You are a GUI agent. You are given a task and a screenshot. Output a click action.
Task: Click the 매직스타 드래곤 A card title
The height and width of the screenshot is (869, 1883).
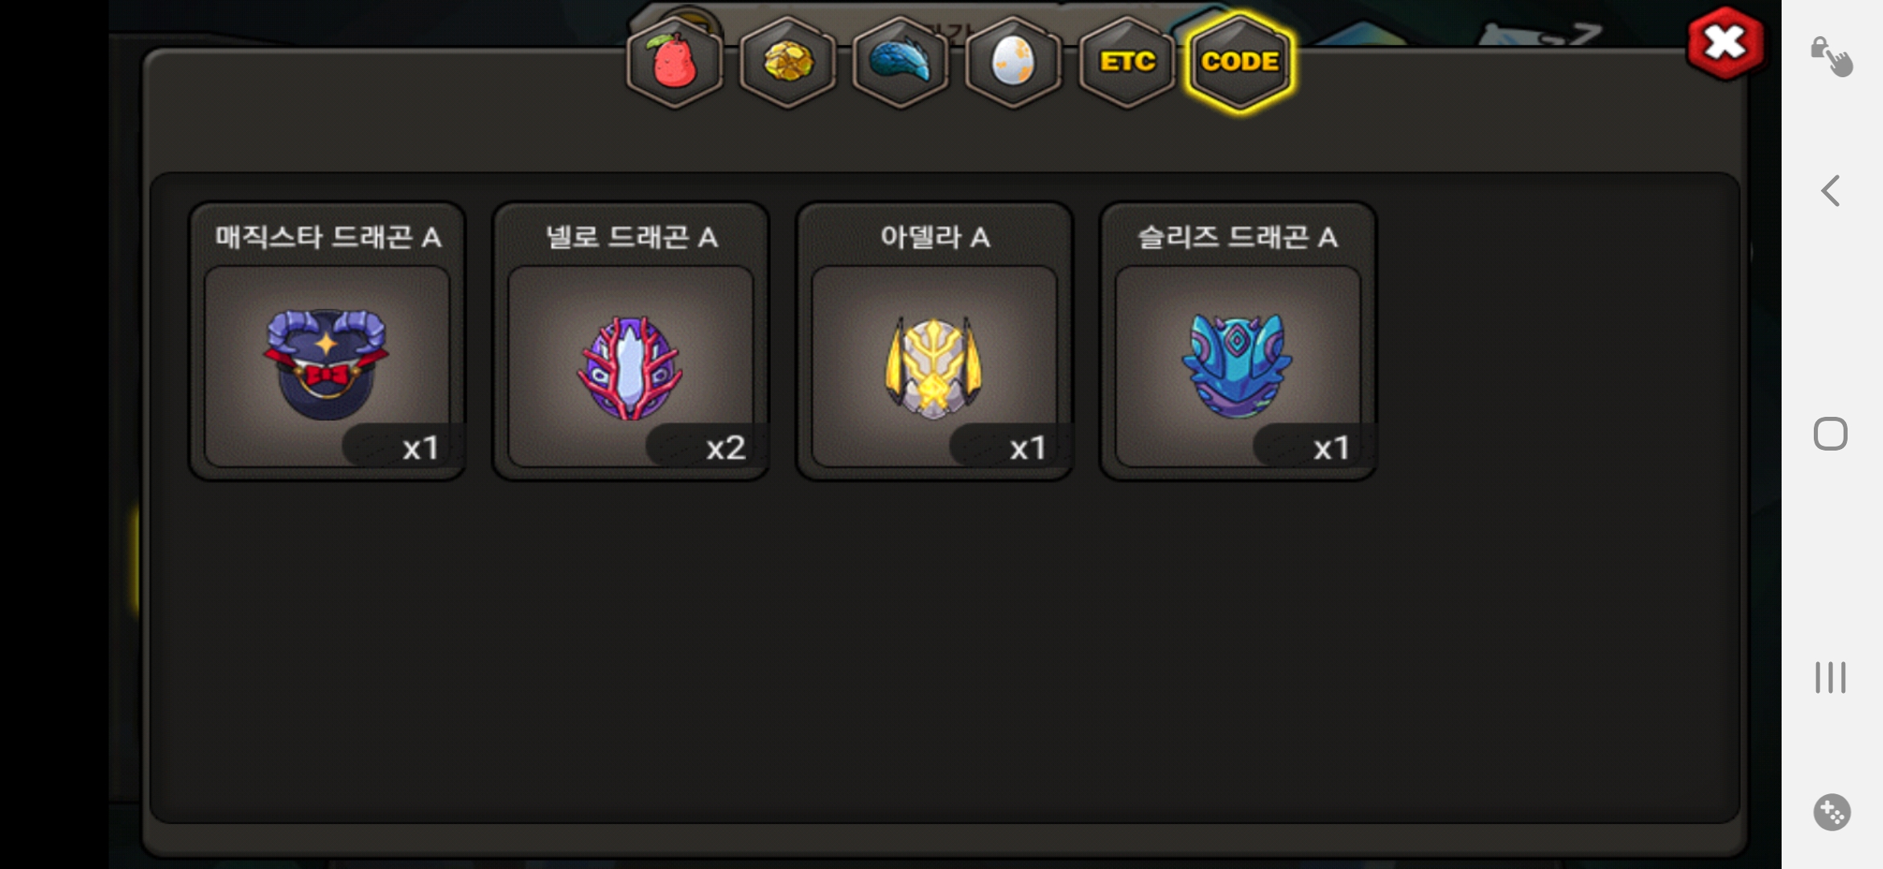coord(328,237)
